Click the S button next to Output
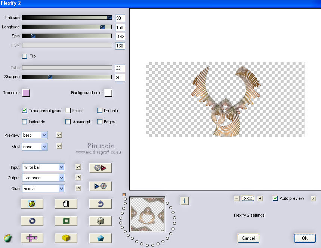321x248 pixels. pyautogui.click(x=78, y=177)
